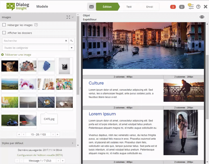Select the blue tie thumbnail
The image size is (209, 164).
46,66
